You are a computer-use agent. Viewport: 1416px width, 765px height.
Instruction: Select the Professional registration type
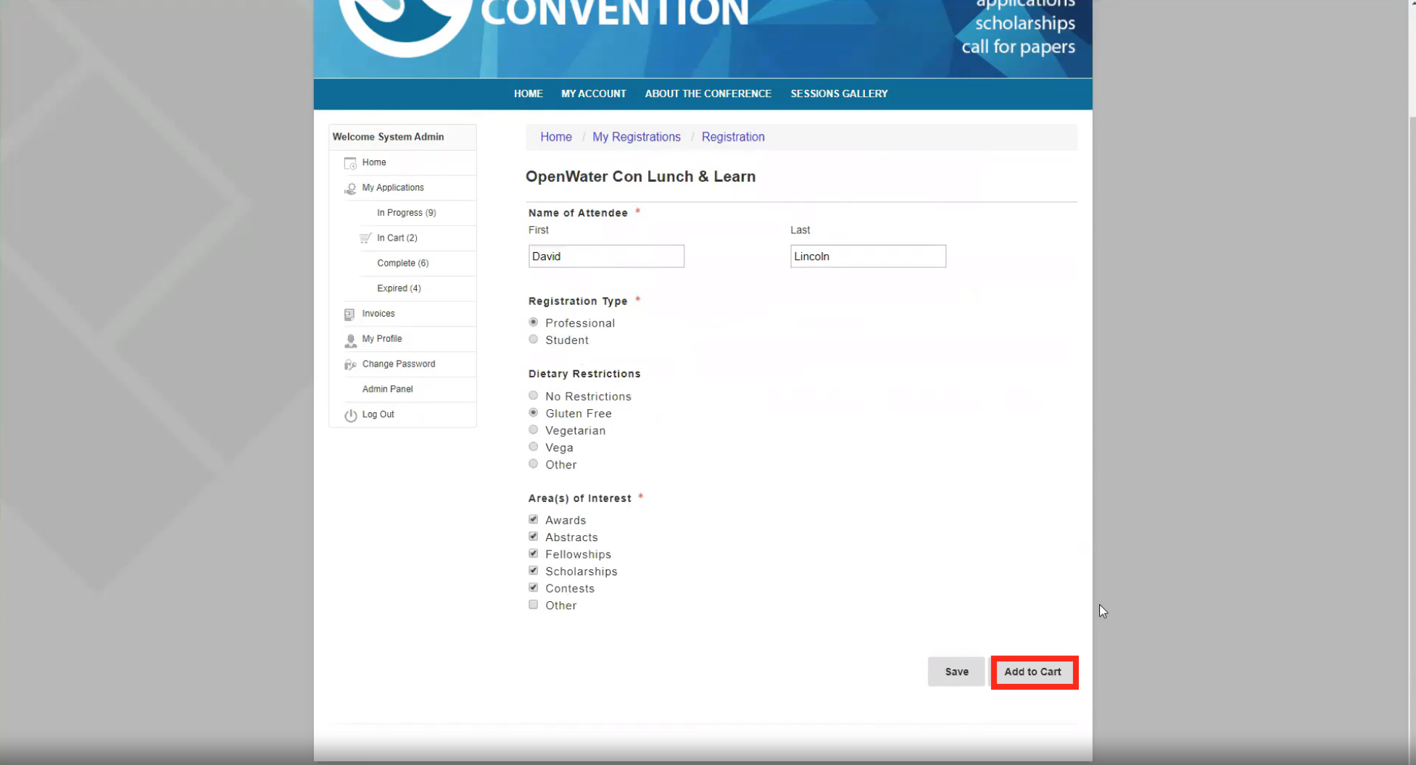tap(534, 322)
